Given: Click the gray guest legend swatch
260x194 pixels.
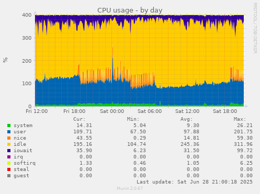Looking at the screenshot, I should [9, 176].
